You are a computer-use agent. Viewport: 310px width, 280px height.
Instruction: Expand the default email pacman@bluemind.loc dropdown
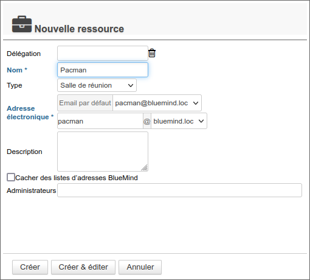[x=157, y=103]
